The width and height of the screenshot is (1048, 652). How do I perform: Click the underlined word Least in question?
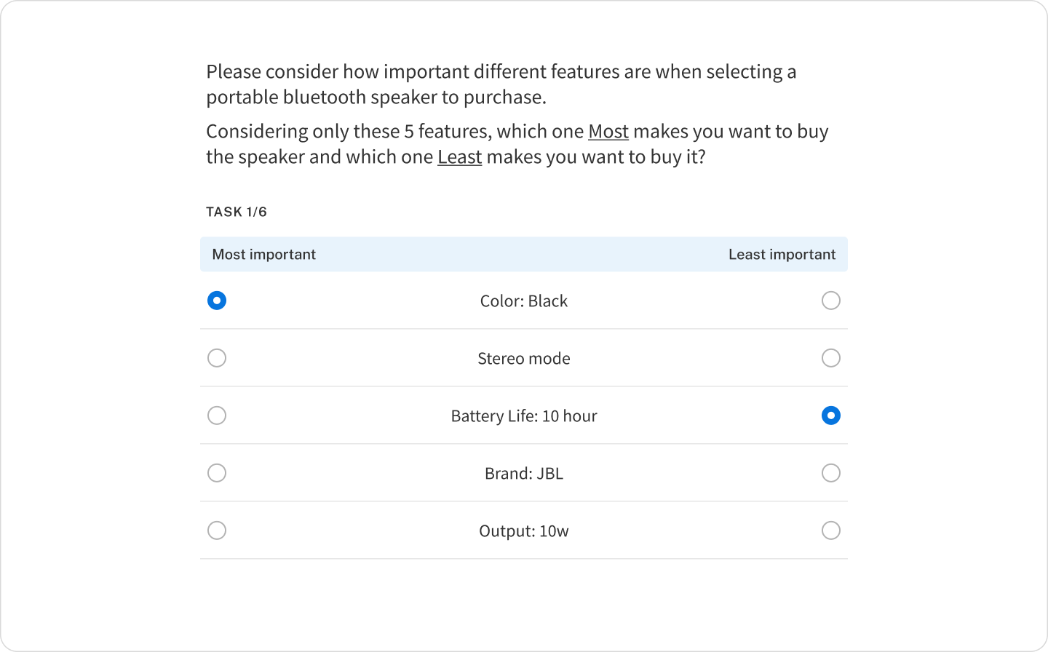coord(459,157)
